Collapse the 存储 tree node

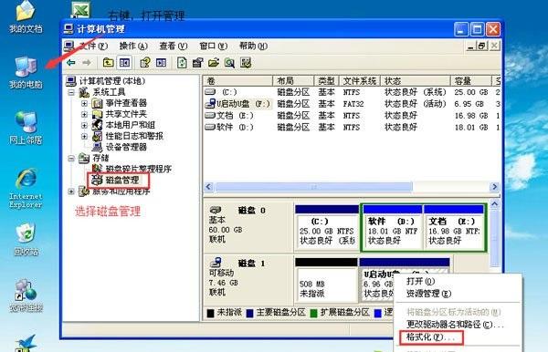point(71,159)
